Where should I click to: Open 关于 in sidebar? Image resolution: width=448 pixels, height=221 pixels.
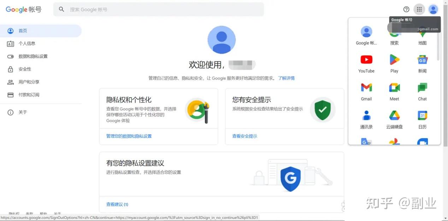pyautogui.click(x=41, y=112)
